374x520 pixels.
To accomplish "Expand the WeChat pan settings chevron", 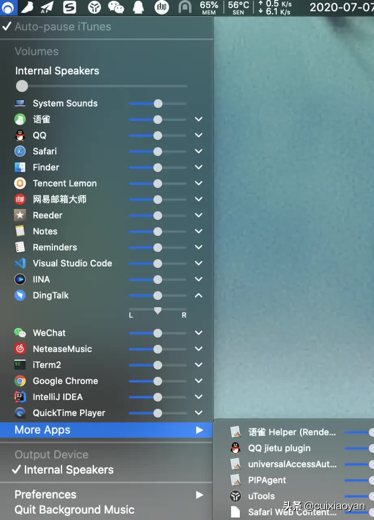I will (x=198, y=333).
